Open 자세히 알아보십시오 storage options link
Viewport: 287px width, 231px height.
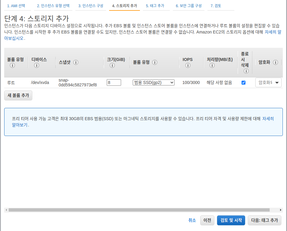273,32
